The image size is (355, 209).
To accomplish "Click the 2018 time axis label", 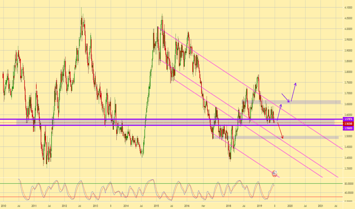I will click(229, 206).
